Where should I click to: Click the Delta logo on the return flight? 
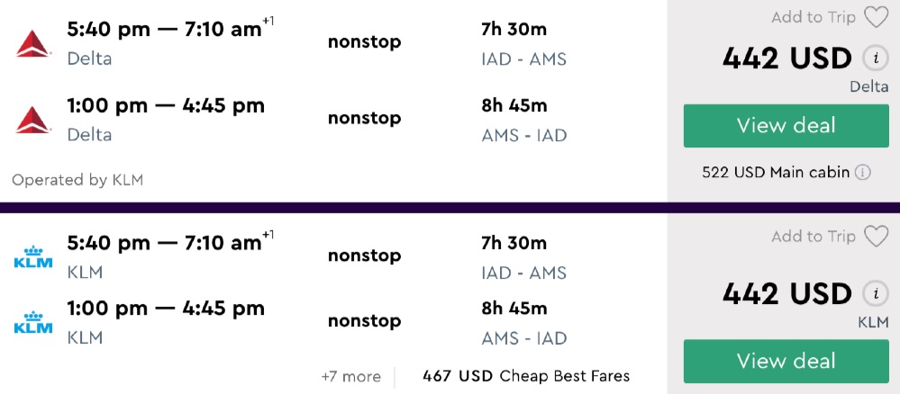pyautogui.click(x=33, y=119)
